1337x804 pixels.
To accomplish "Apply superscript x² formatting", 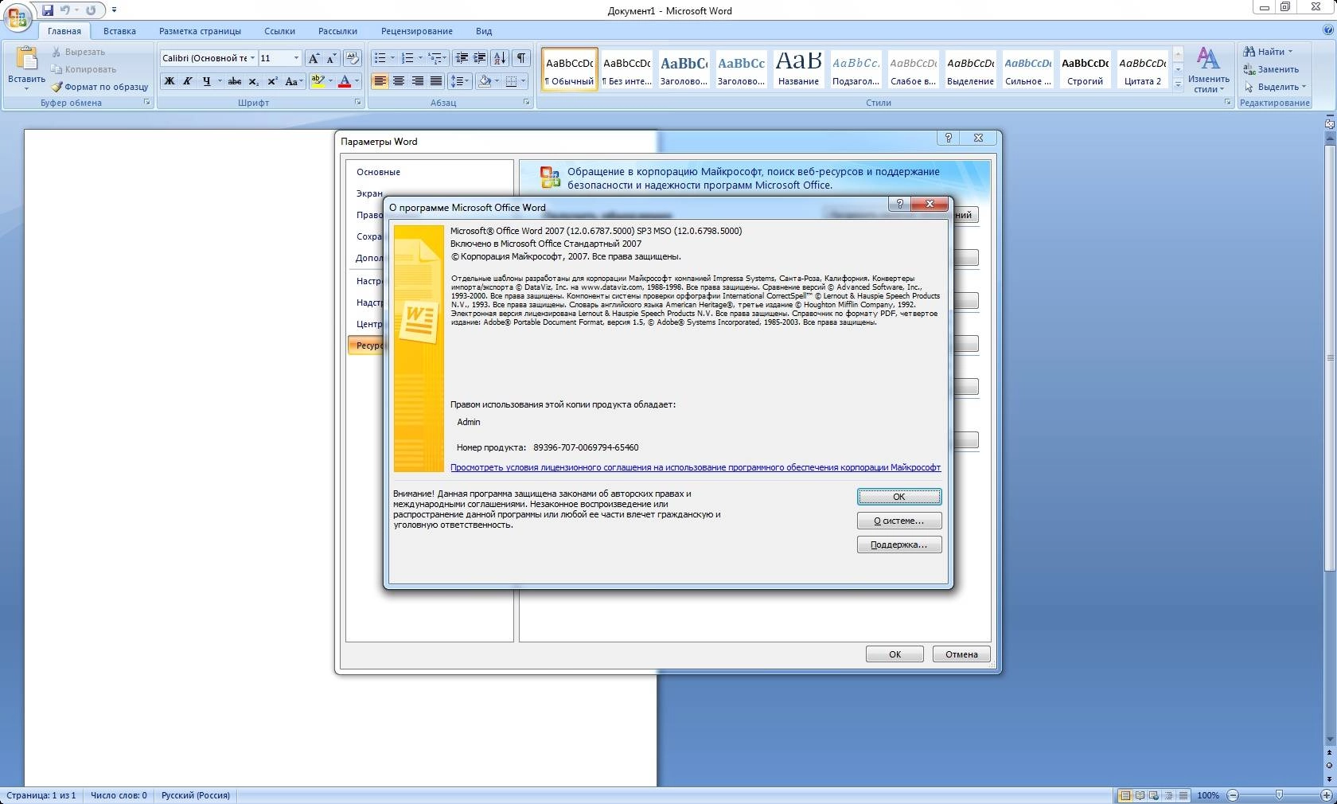I will click(272, 81).
